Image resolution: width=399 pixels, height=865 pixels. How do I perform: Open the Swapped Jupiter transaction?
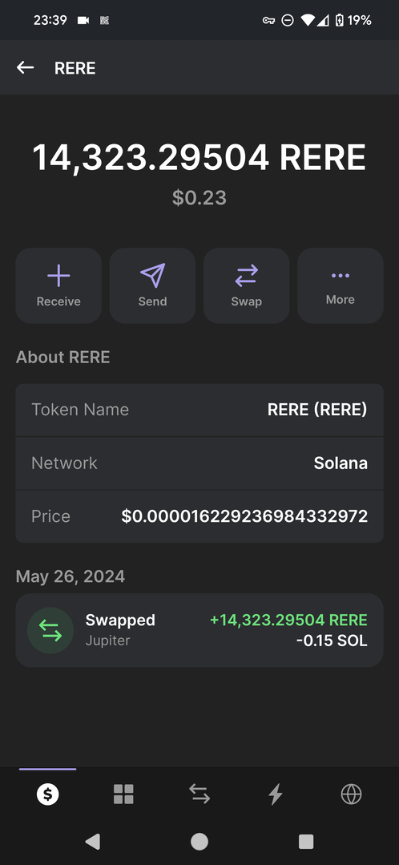coord(199,630)
